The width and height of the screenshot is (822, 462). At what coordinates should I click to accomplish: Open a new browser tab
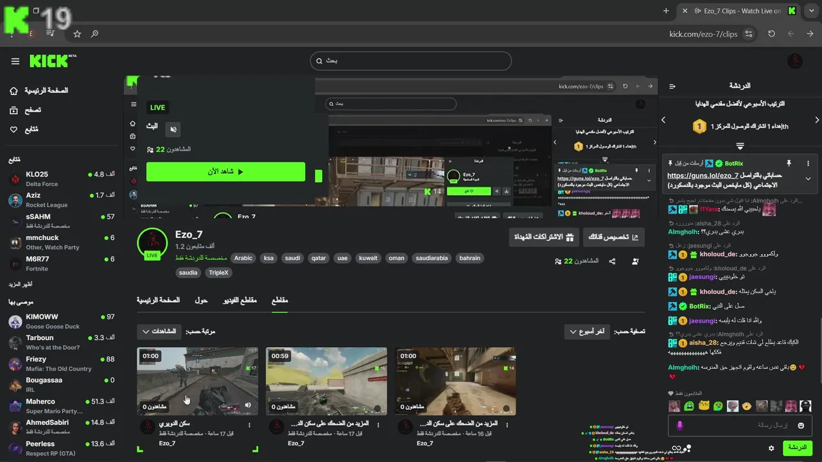(666, 11)
